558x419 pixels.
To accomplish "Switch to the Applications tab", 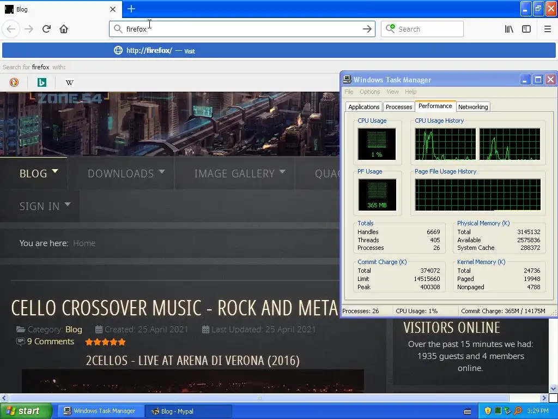I will pos(363,107).
